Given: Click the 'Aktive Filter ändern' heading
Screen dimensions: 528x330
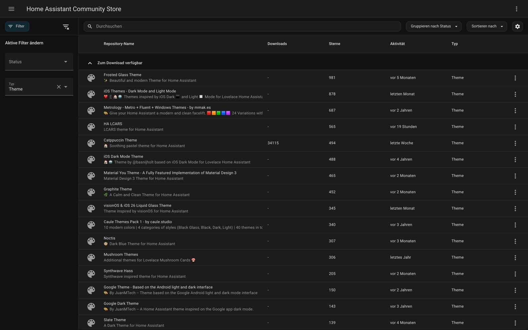Looking at the screenshot, I should click(x=24, y=43).
